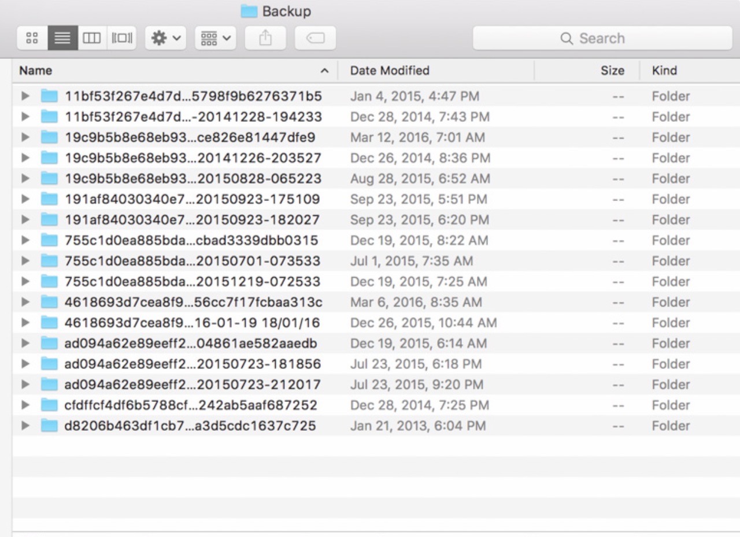Click the Backup title folder icon
The image size is (740, 537).
[x=249, y=11]
